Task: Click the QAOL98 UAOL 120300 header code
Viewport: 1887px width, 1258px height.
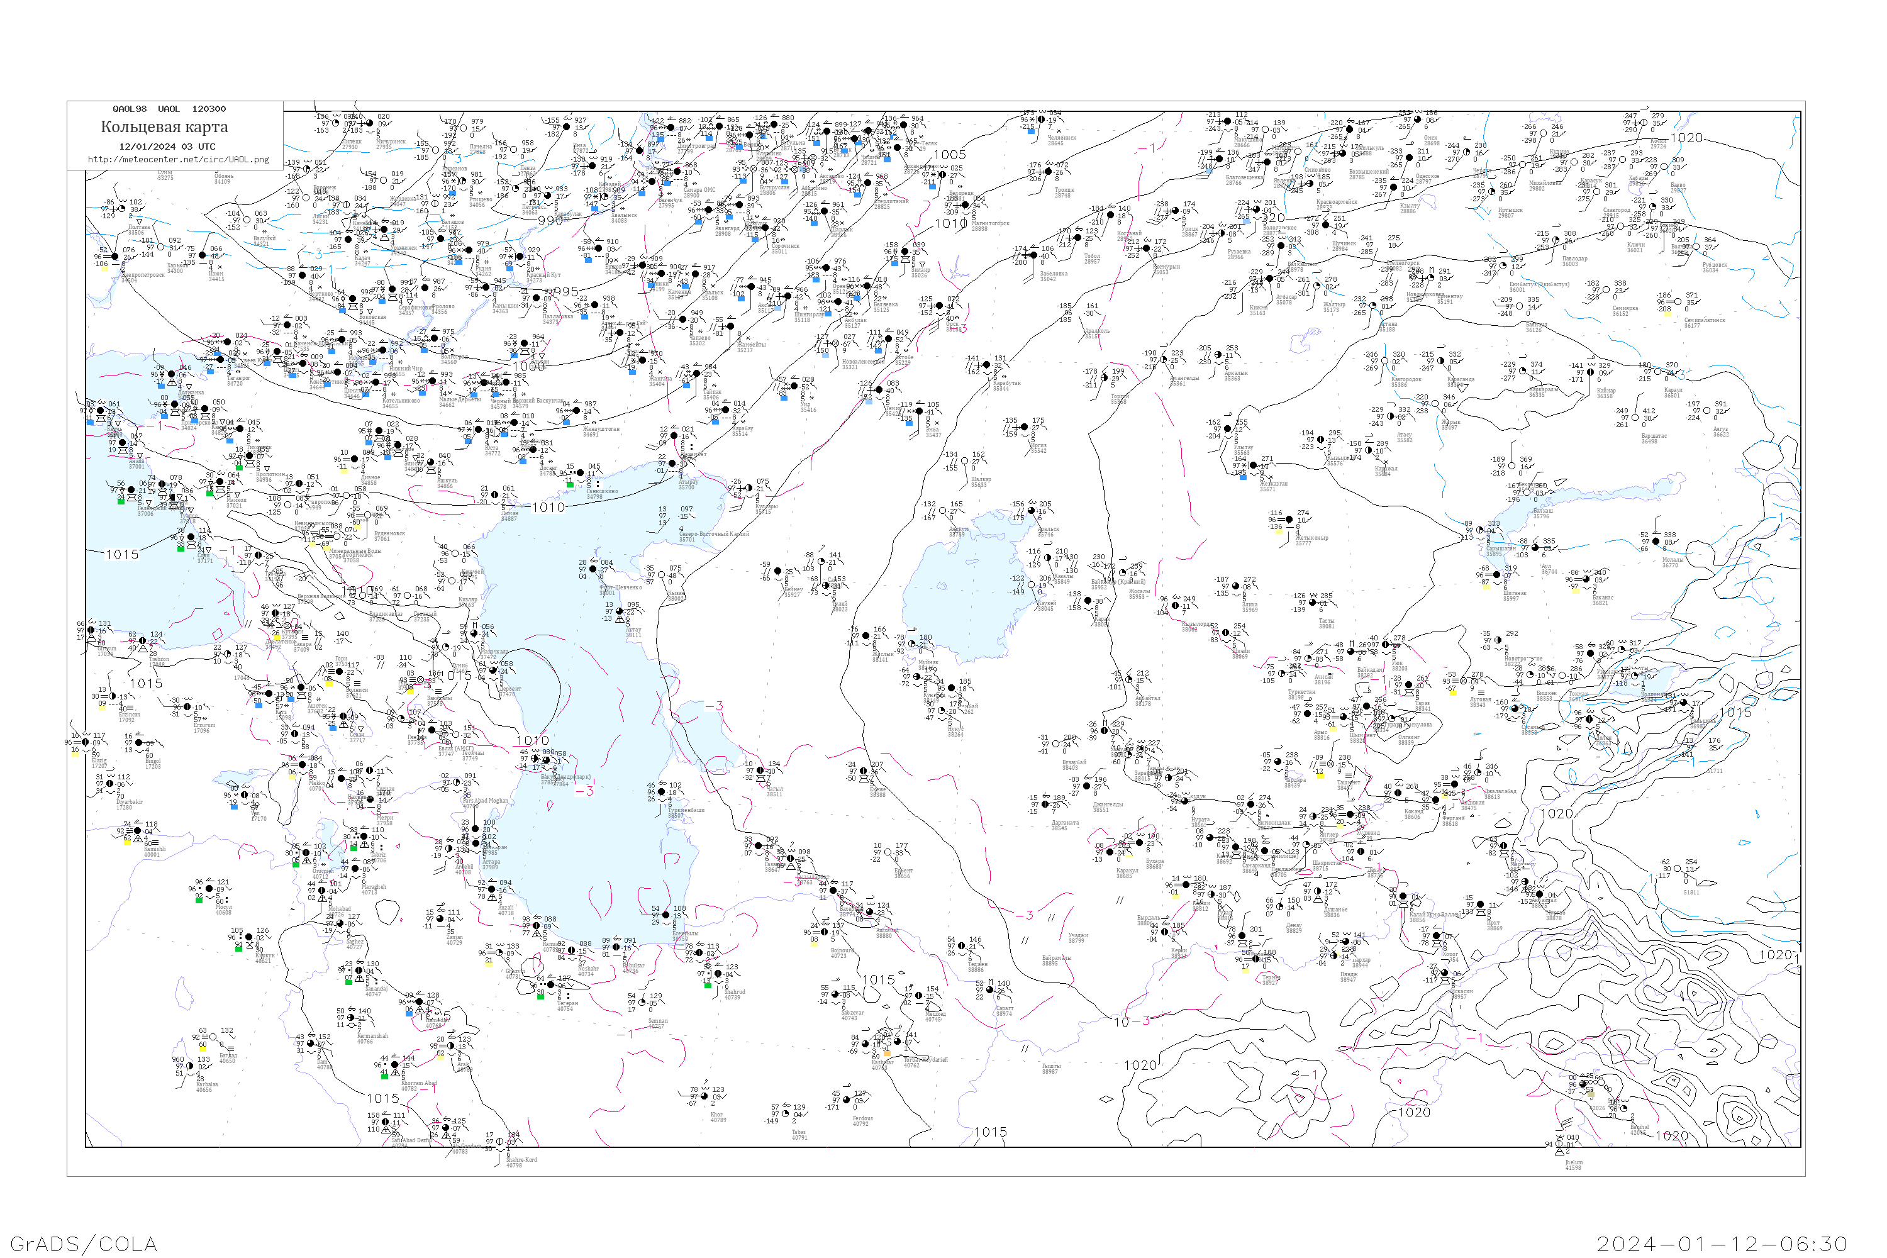Action: [x=169, y=108]
